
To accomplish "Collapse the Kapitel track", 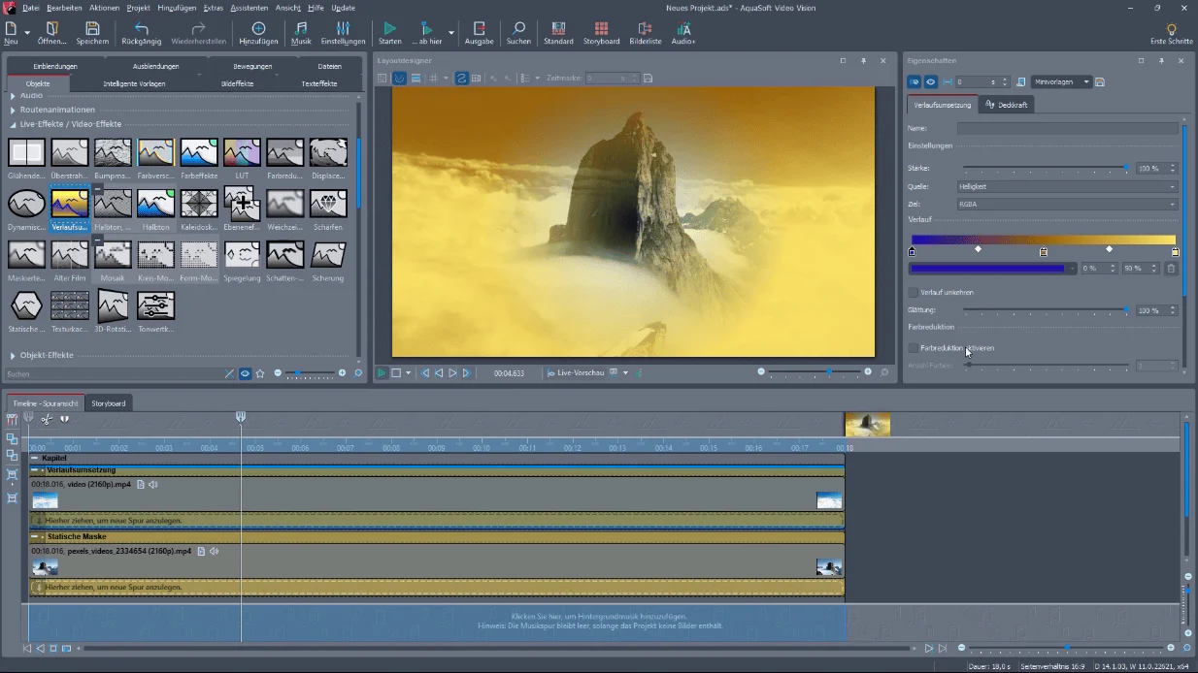I will click(35, 458).
